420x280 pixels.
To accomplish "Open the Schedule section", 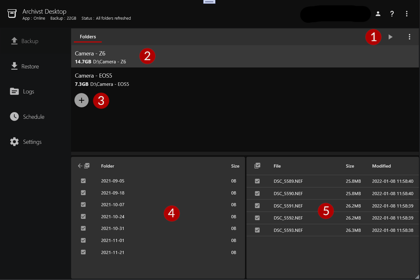I will click(27, 117).
